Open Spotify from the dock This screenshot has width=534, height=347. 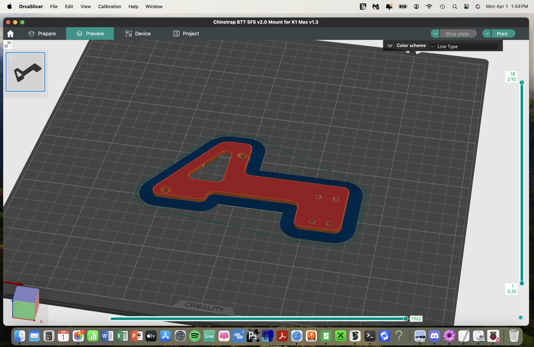click(x=195, y=336)
